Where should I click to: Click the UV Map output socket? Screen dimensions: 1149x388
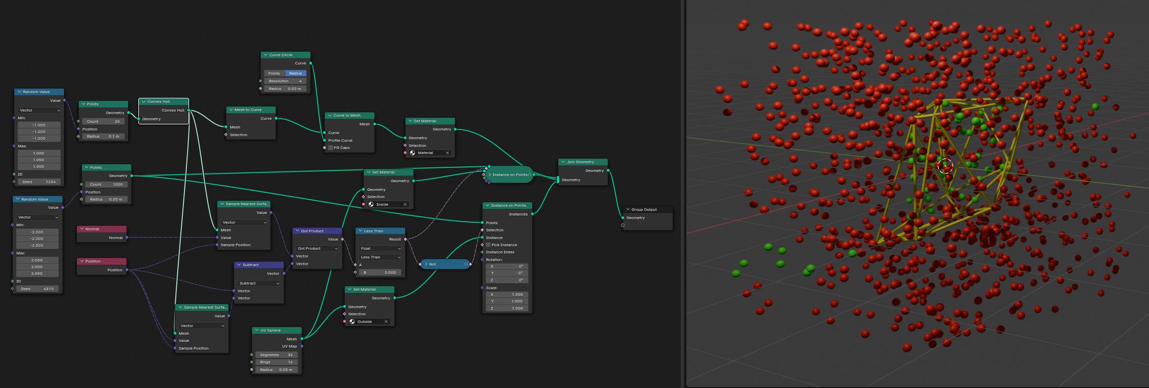point(302,346)
